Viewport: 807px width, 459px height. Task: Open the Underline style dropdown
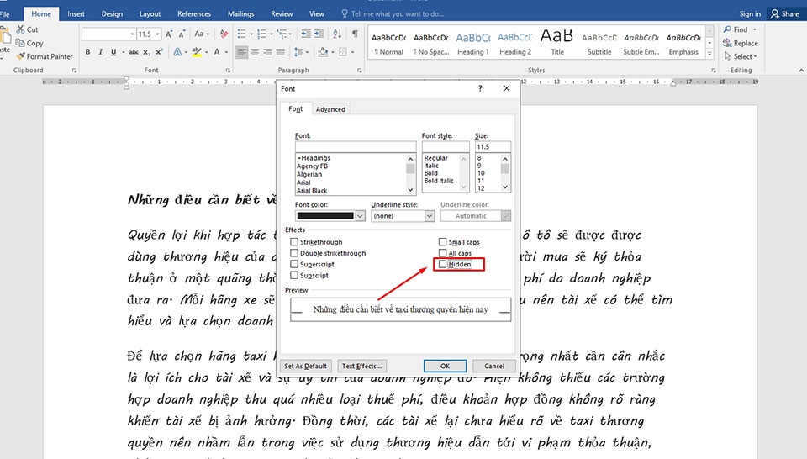point(429,216)
